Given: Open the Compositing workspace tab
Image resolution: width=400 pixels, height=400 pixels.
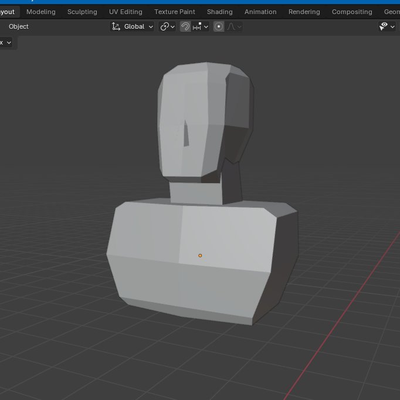Looking at the screenshot, I should (352, 12).
